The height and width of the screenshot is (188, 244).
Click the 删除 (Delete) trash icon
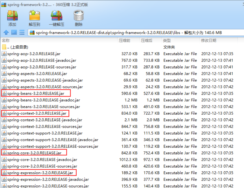[79, 15]
